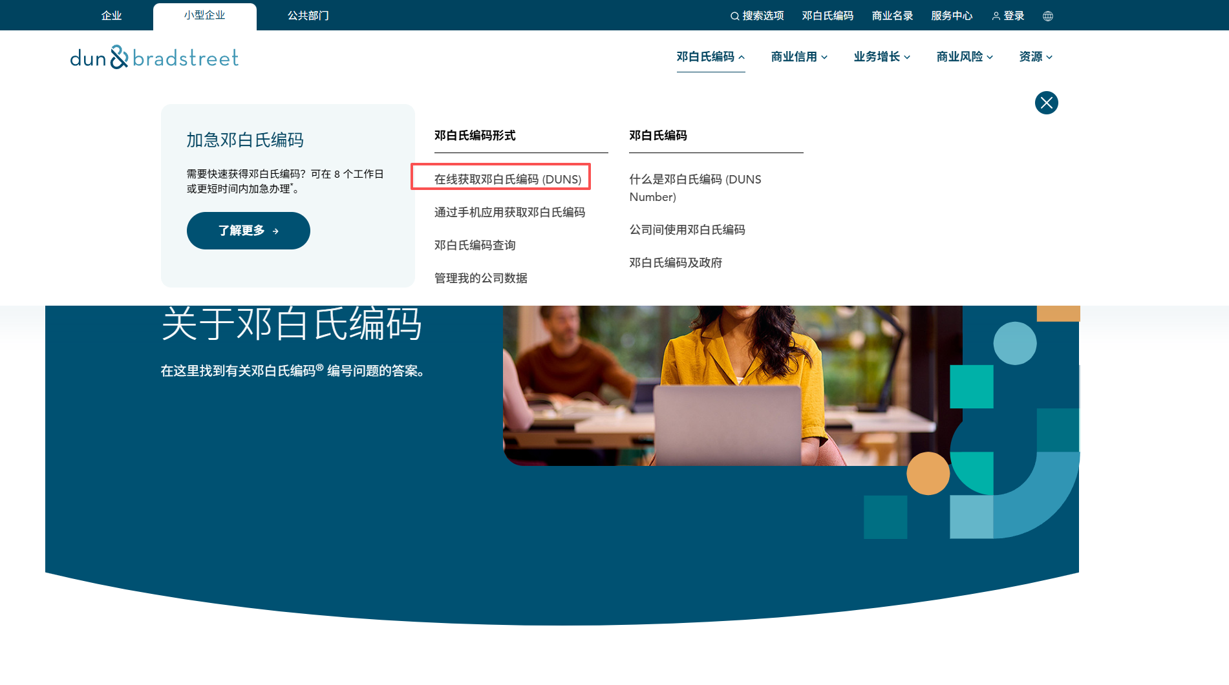Select 通过手机应用获取邓白氏编码 menu item

point(509,212)
